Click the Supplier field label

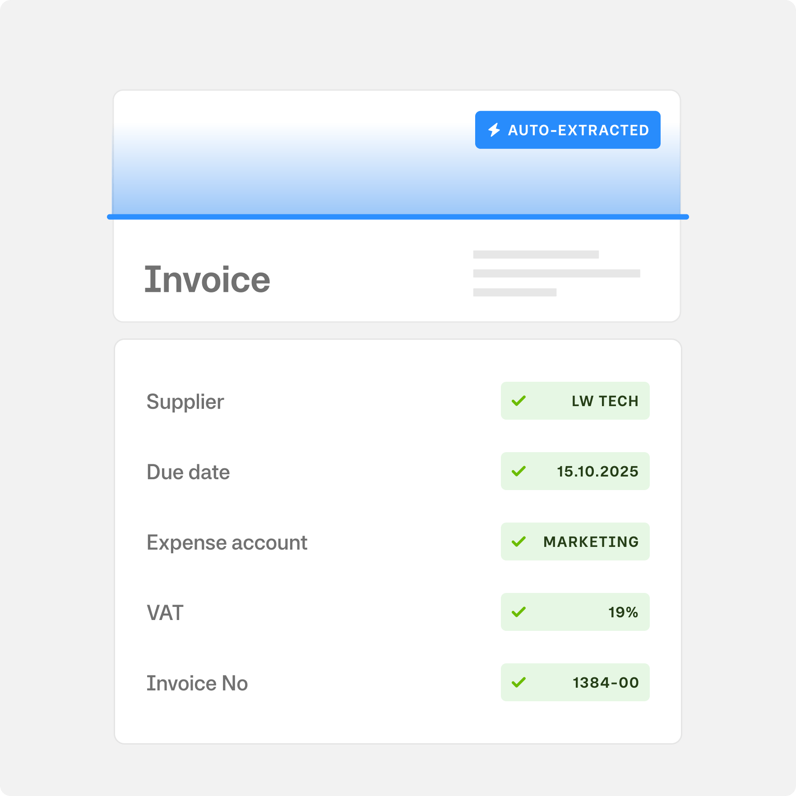tap(185, 402)
